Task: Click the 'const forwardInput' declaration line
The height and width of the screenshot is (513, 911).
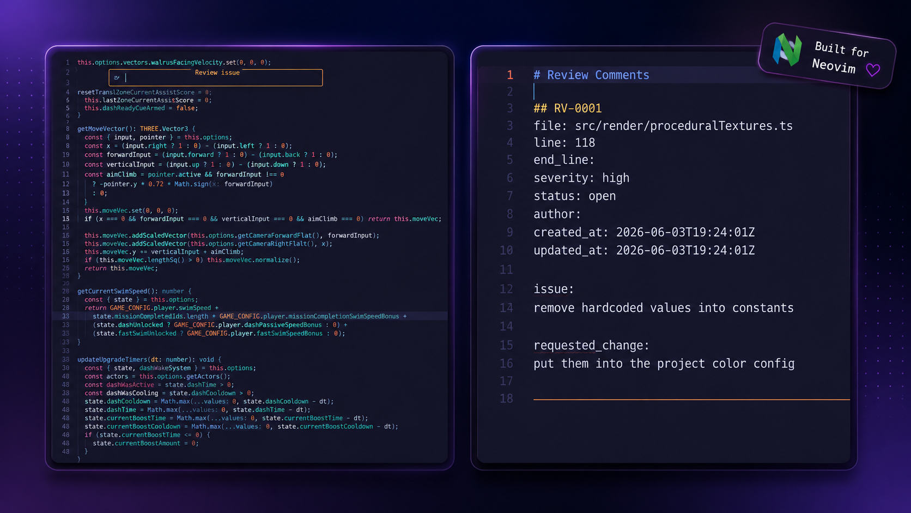Action: click(x=211, y=155)
